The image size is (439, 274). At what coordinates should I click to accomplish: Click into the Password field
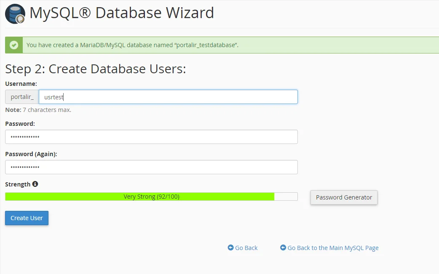tap(151, 137)
